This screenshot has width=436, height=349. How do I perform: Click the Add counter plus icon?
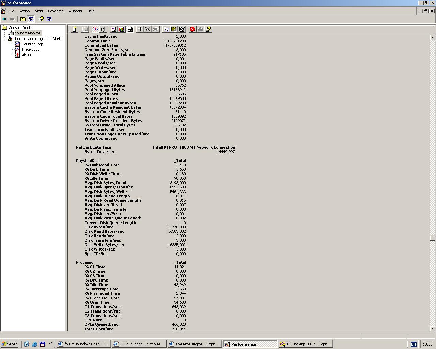coord(140,29)
